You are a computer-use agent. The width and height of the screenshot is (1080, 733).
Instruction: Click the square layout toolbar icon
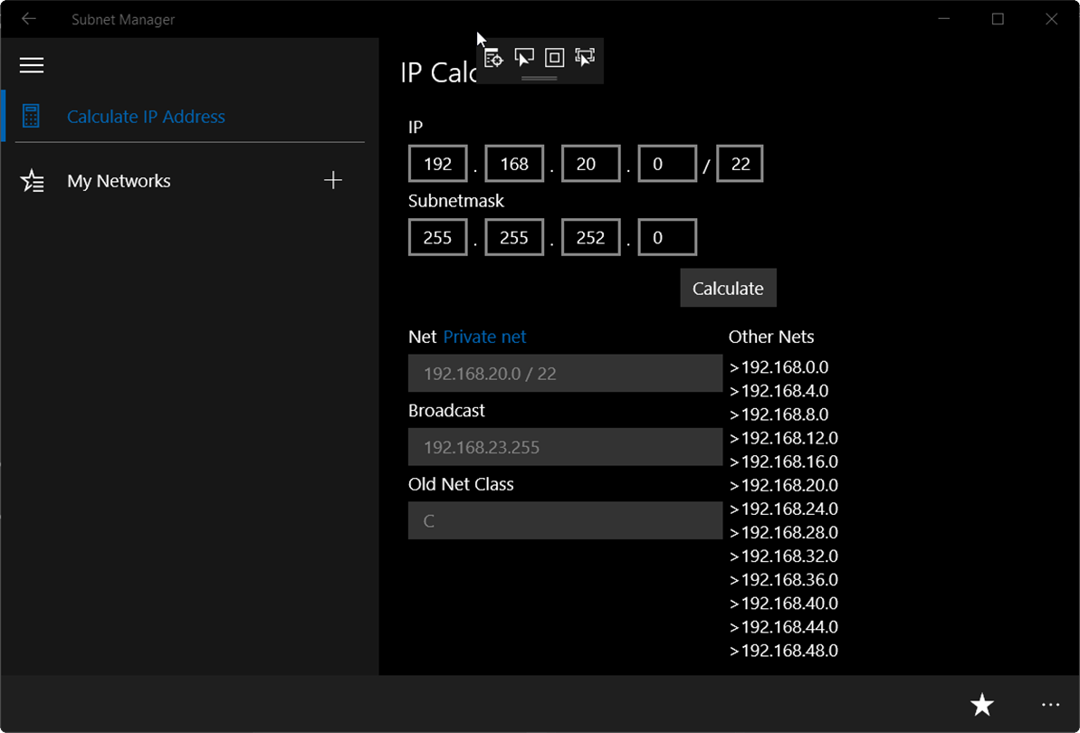click(x=554, y=57)
